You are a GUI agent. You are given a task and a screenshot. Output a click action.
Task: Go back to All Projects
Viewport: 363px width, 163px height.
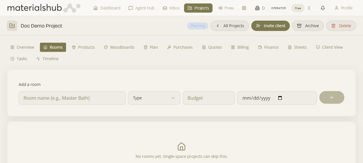(230, 26)
